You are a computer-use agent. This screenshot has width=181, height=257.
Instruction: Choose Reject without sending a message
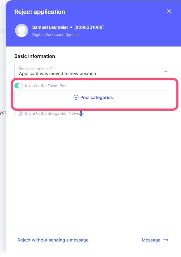click(53, 240)
